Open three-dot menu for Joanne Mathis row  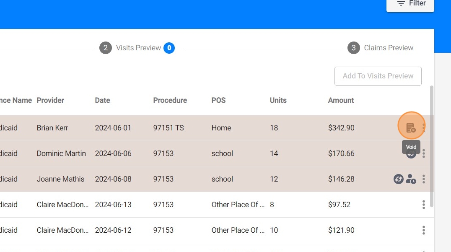point(424,179)
